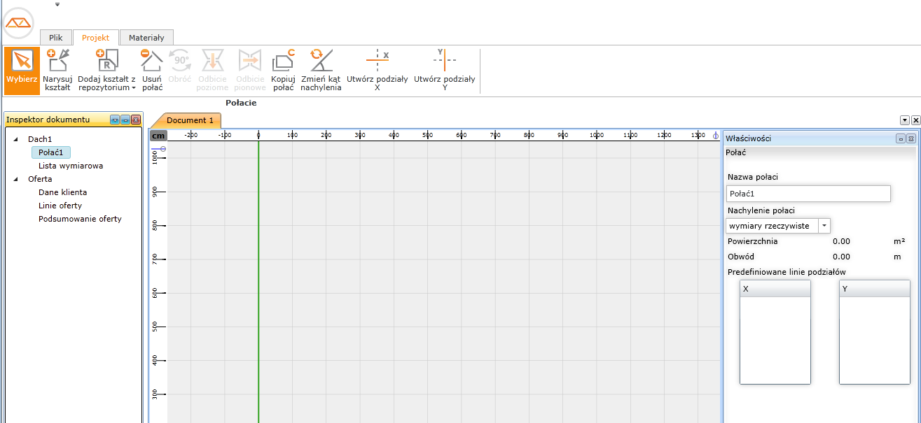
Task: Select Lista wymiarowa in the tree
Action: (x=71, y=166)
